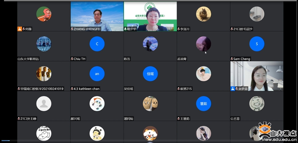Open 栾梦茵's video feed
Viewport: 298px width, 143px height.
coord(257,76)
